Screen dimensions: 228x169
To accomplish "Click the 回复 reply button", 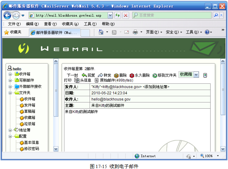I will pyautogui.click(x=88, y=75).
